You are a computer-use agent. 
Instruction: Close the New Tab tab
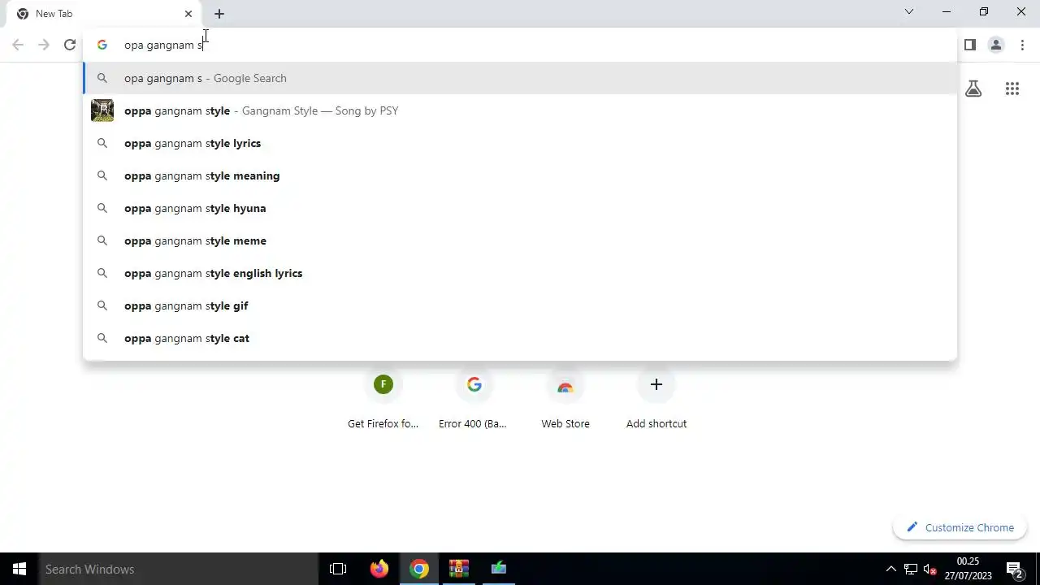click(x=188, y=14)
